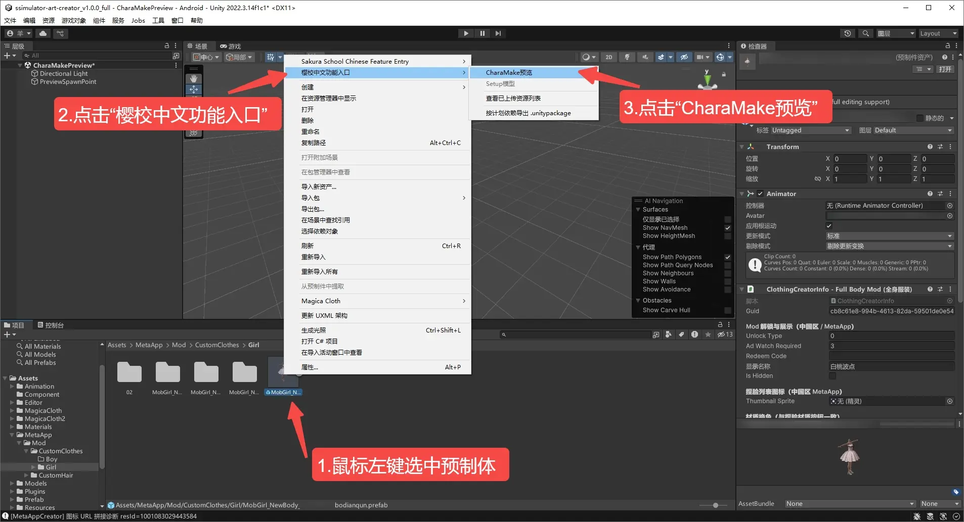Click the debug bug icon in status bar
Image resolution: width=964 pixels, height=522 pixels.
[917, 516]
